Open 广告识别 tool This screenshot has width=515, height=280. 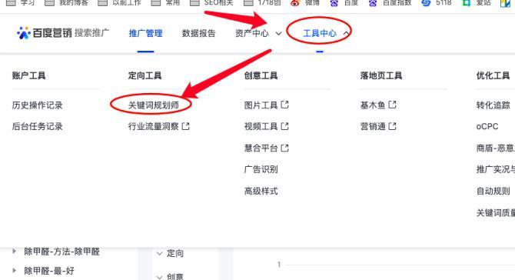tap(261, 169)
